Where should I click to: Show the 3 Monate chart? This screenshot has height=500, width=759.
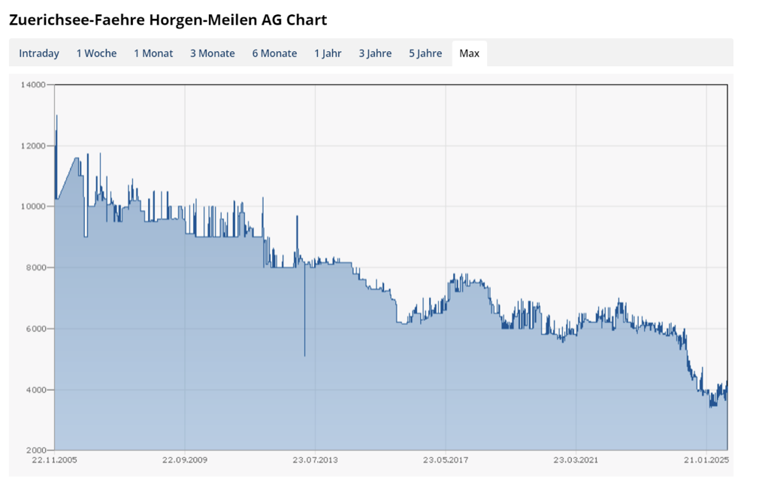coord(213,53)
